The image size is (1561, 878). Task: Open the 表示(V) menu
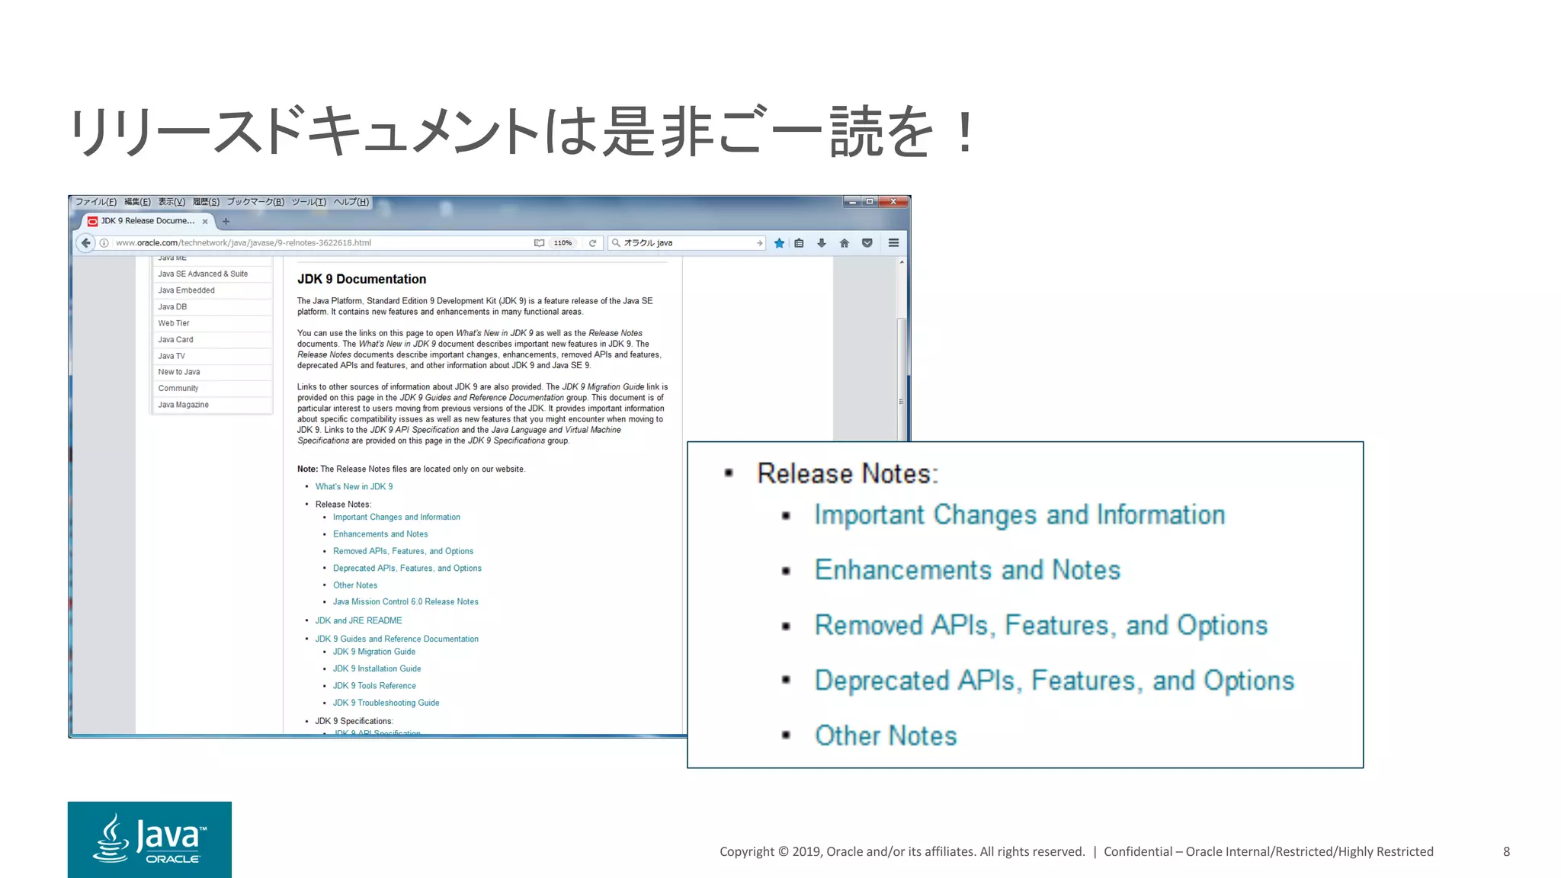coord(171,202)
